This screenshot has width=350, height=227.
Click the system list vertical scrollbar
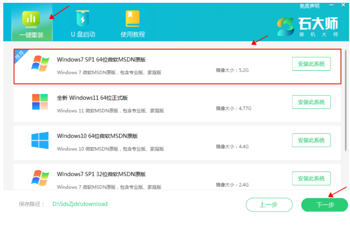click(346, 100)
